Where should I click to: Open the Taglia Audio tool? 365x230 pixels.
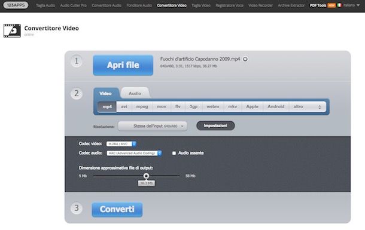coord(45,5)
